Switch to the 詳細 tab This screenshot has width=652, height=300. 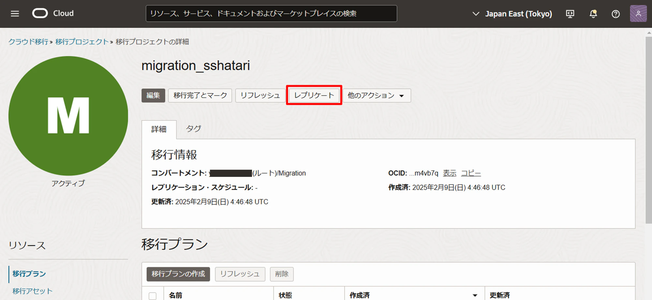pos(159,129)
